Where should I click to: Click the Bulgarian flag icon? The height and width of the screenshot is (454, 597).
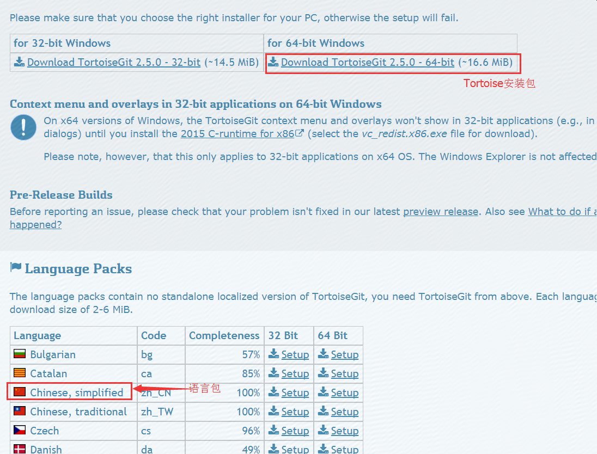(x=20, y=354)
